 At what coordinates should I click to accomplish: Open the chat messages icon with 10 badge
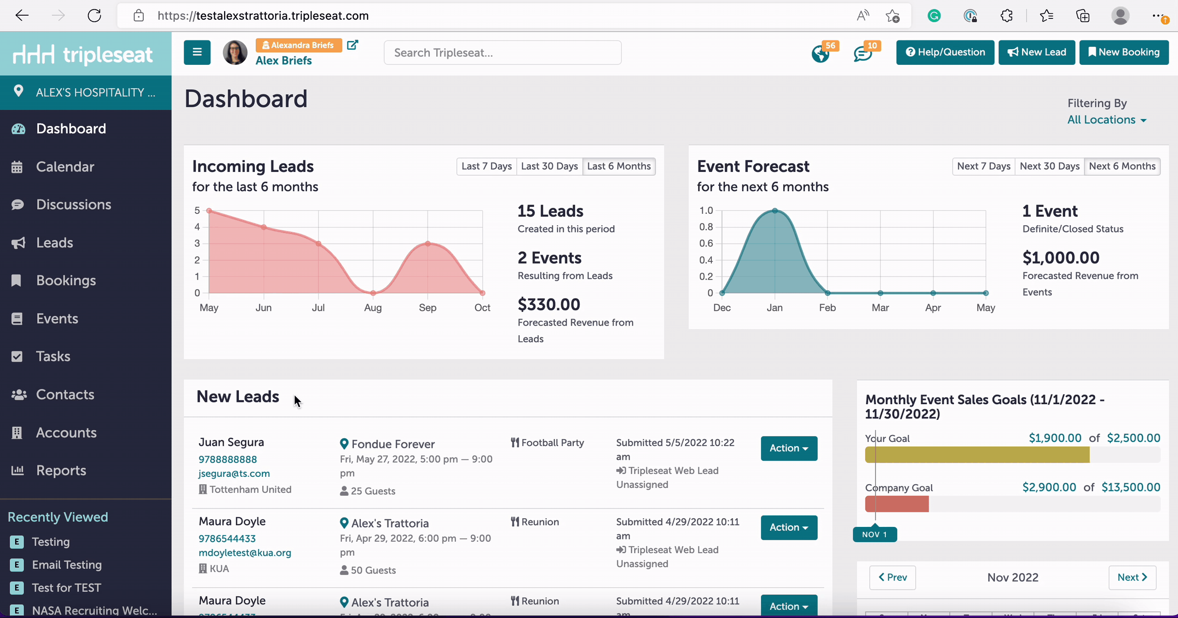coord(863,54)
